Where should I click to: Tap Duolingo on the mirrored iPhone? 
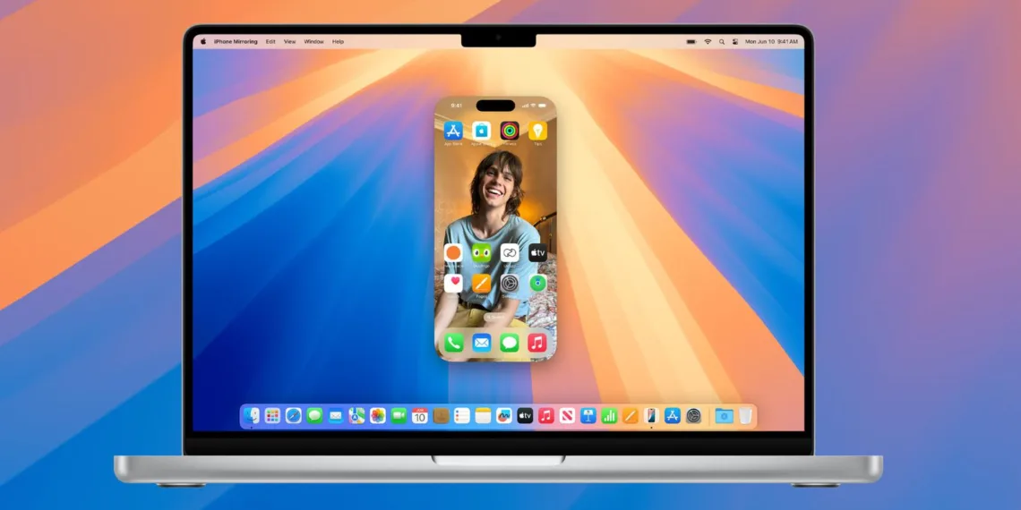(481, 253)
